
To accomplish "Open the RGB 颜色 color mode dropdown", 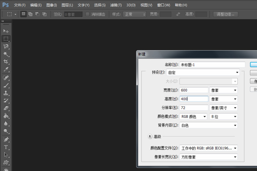I will coord(193,117).
